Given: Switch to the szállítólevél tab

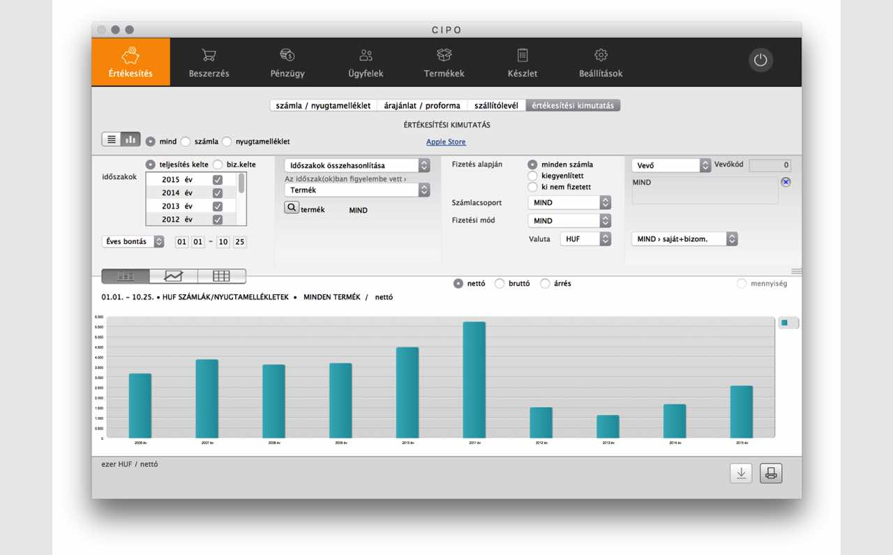Looking at the screenshot, I should point(496,106).
